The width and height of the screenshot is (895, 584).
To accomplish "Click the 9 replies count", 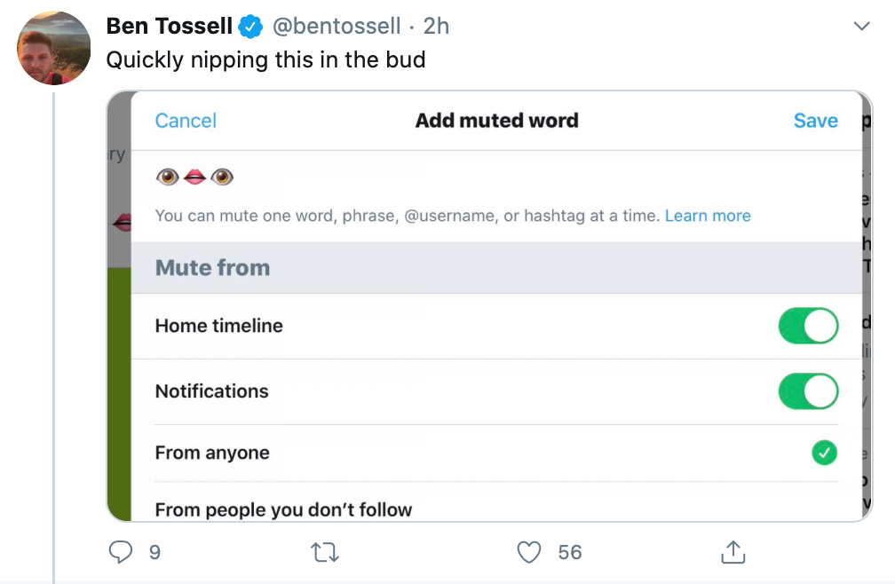I will click(x=154, y=552).
